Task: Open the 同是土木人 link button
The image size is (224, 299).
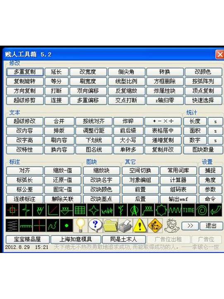Action: tap(124, 239)
